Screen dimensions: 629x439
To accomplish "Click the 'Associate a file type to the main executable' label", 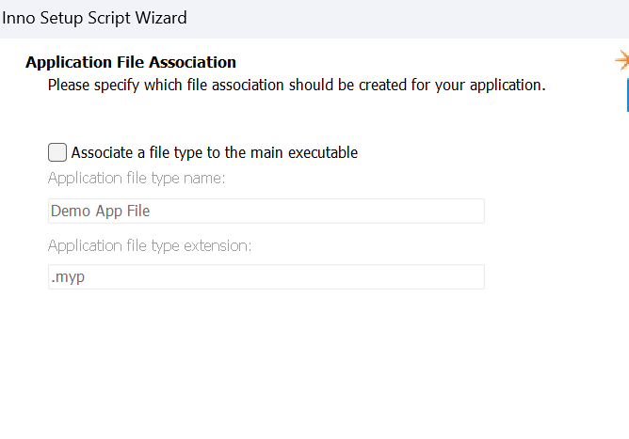I will (214, 152).
